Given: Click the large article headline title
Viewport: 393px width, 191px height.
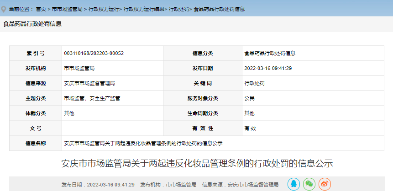Looking at the screenshot, I should (197, 164).
